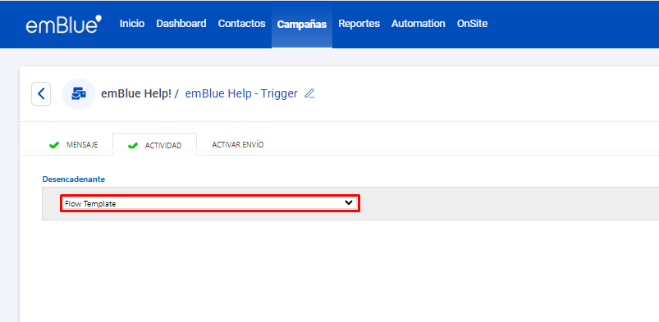This screenshot has width=659, height=322.
Task: Open the OnSite section
Action: click(x=473, y=24)
